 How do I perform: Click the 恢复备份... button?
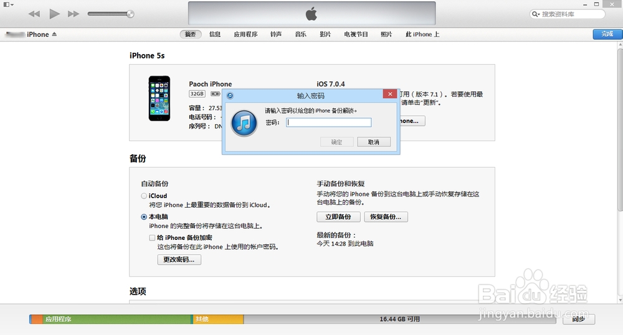(x=386, y=217)
